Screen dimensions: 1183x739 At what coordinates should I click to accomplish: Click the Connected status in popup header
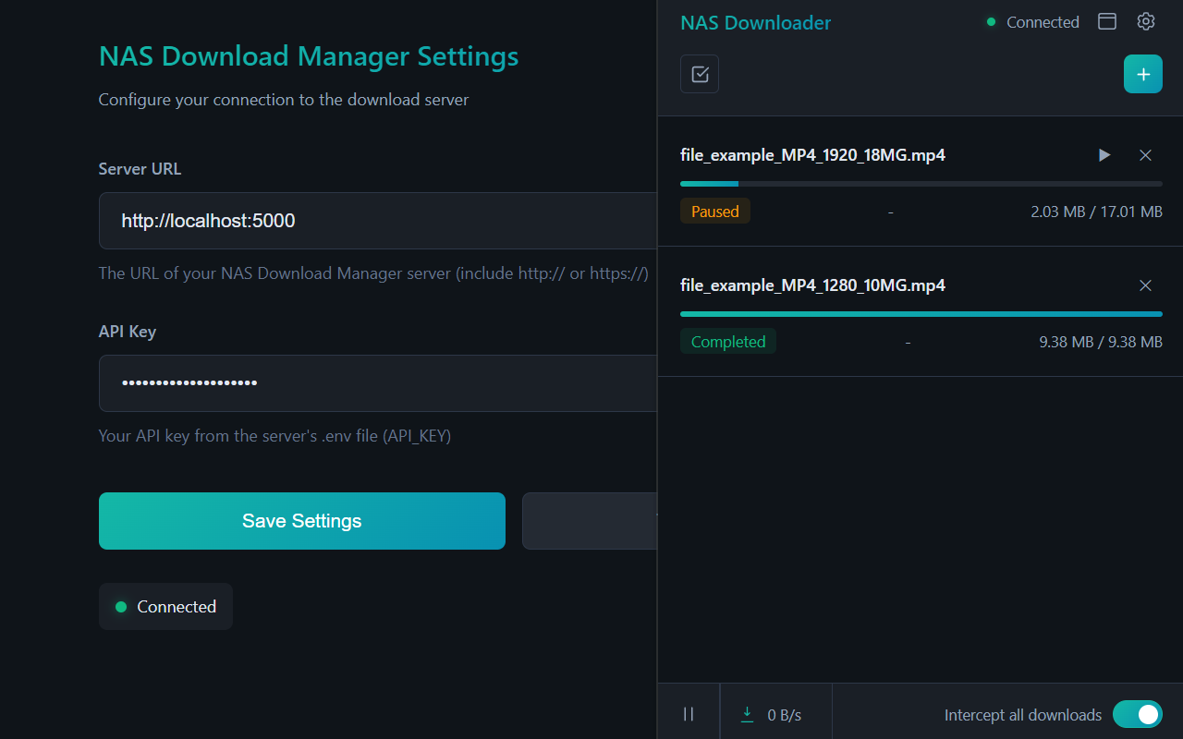[x=1033, y=21]
